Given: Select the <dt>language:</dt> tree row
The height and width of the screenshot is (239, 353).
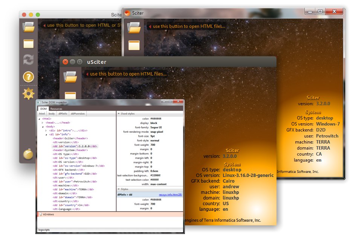Looking at the screenshot, I should (x=66, y=209).
